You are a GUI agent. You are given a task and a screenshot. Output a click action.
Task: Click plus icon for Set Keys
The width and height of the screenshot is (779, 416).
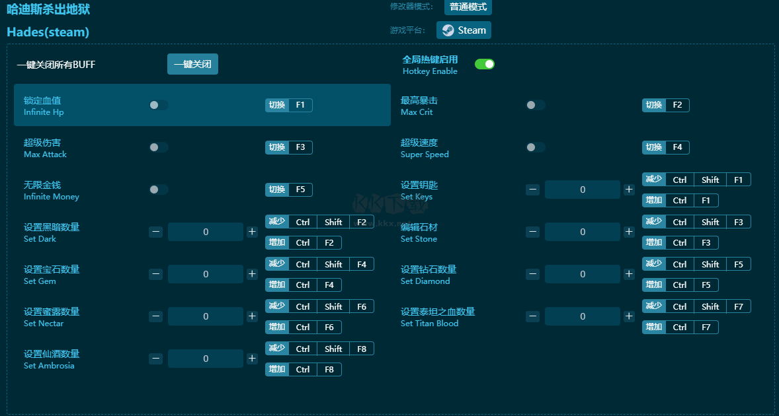629,190
